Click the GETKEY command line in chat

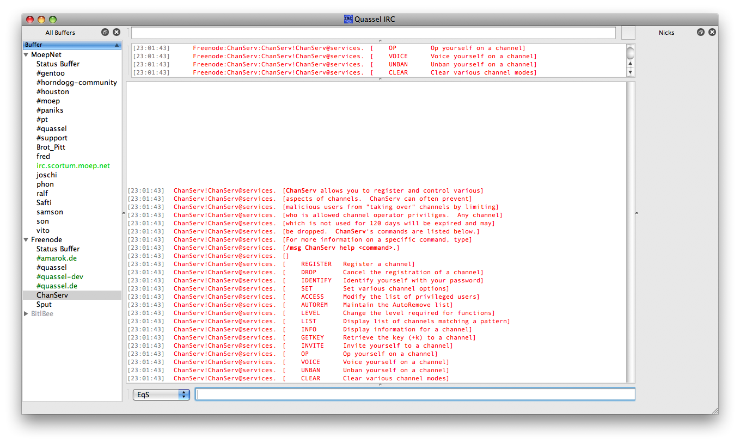[x=302, y=338]
